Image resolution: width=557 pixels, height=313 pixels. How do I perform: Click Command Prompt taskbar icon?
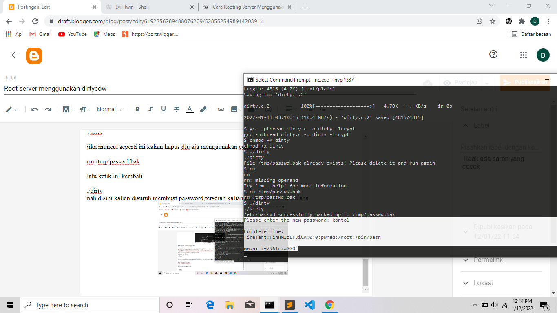[x=270, y=305]
